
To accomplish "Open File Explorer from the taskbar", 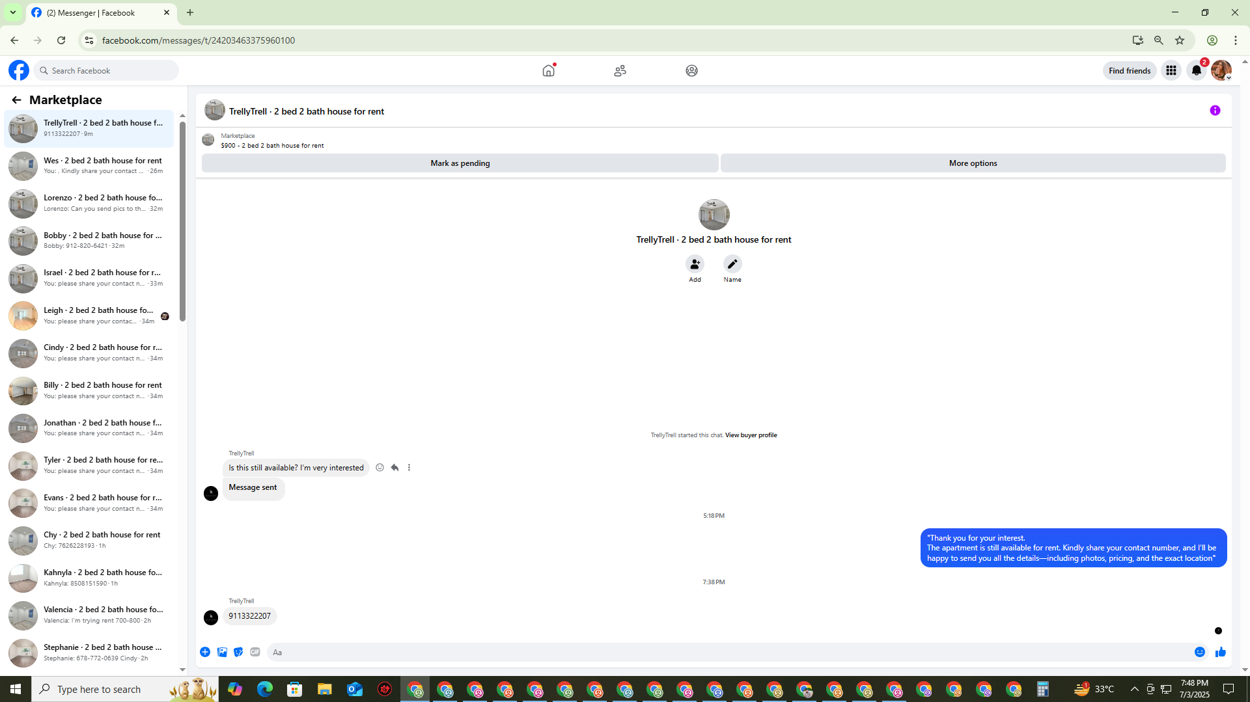I will click(324, 689).
